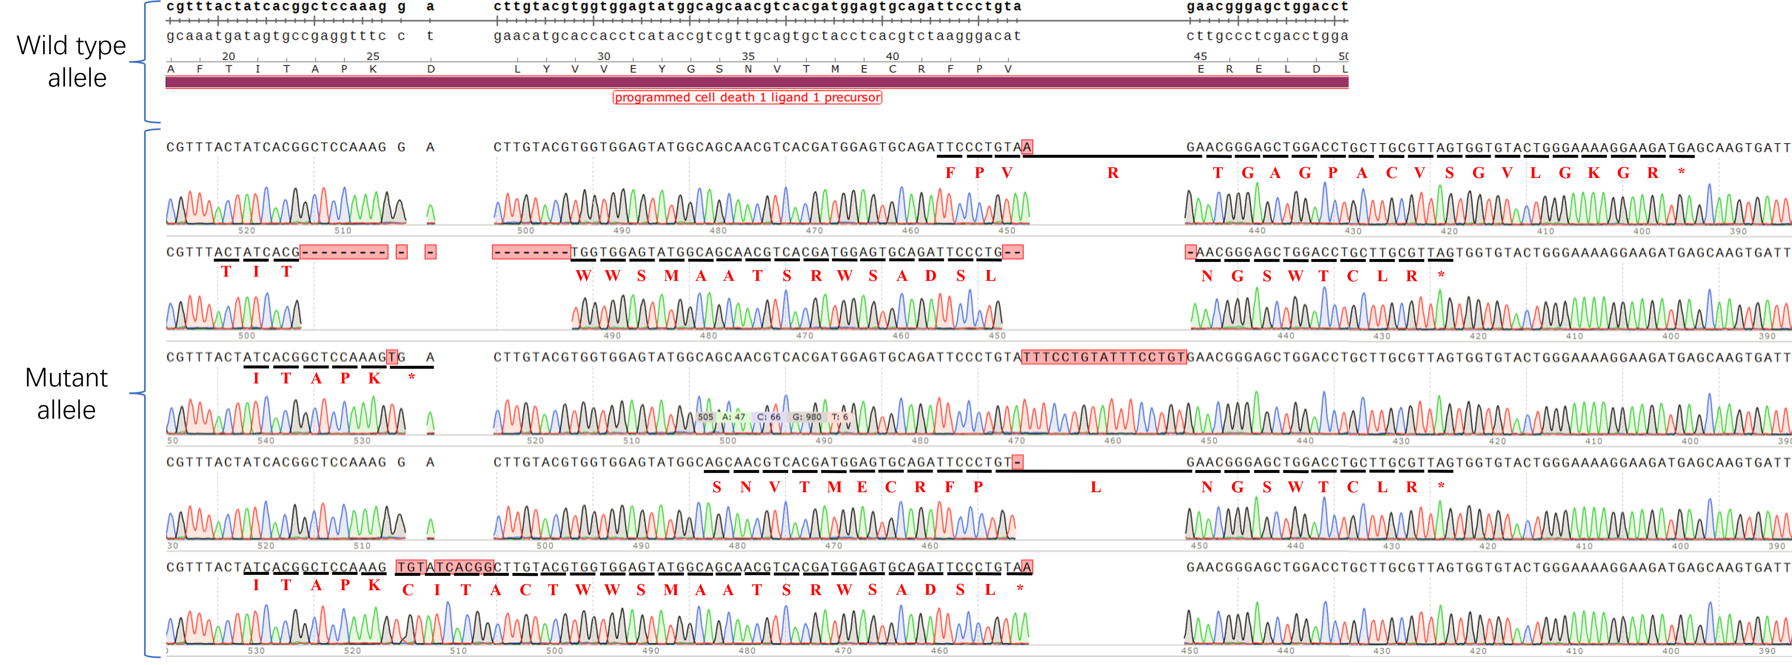Click the highlighted T mismatch after CCAAAG in third trace
The image size is (1792, 665).
[392, 358]
